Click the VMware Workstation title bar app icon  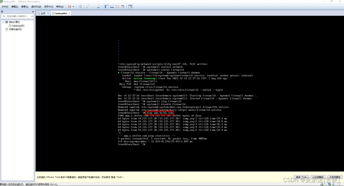[1, 2]
